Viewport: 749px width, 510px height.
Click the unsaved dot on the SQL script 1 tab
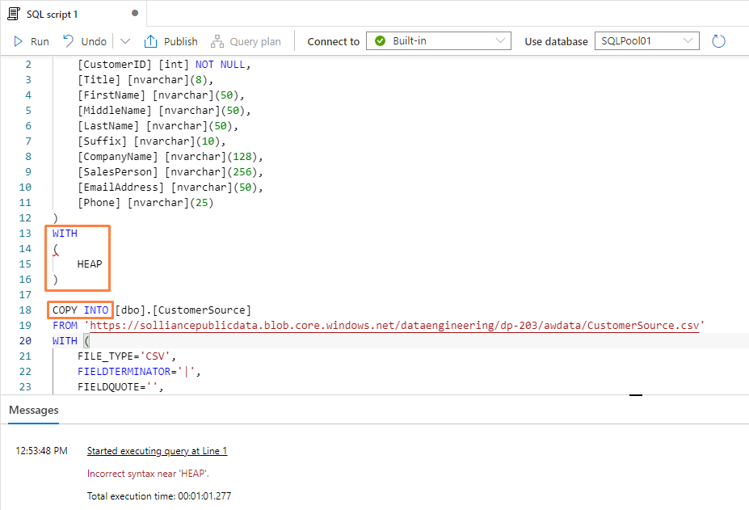(135, 13)
